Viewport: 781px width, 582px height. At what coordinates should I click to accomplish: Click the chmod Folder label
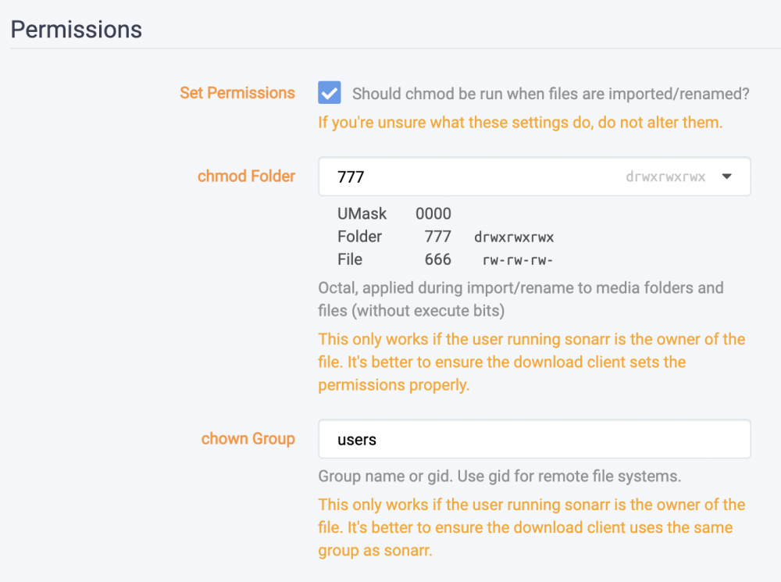pos(246,176)
